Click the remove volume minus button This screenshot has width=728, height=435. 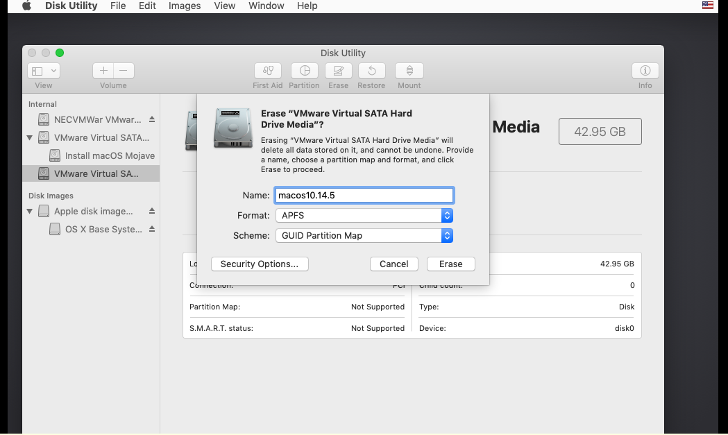pos(124,71)
